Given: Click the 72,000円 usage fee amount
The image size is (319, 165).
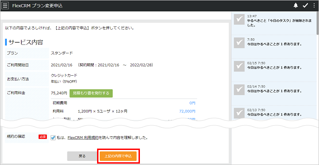Looking at the screenshot, I should point(187,111).
